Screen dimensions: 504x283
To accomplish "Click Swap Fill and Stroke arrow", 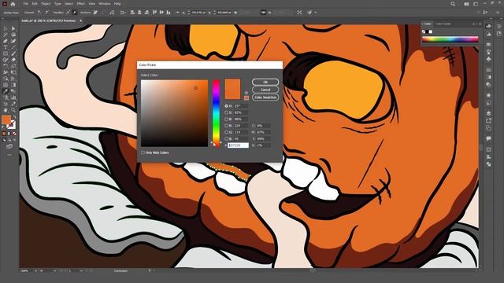I will pyautogui.click(x=14, y=117).
